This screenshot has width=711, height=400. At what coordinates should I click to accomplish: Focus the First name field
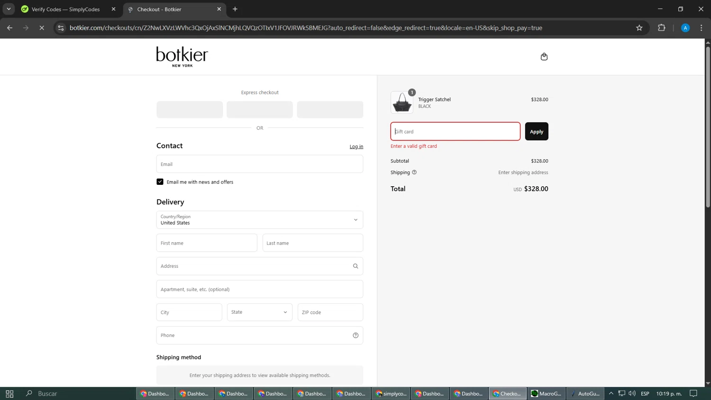(207, 243)
